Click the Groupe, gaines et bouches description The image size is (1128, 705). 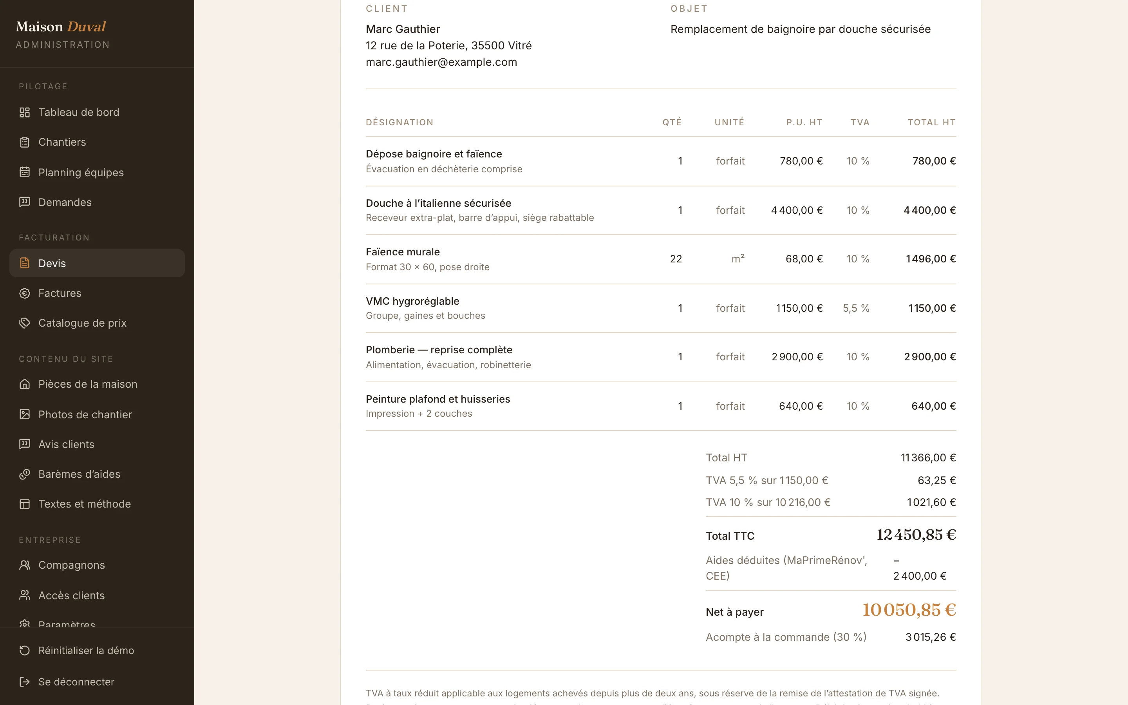pos(425,316)
